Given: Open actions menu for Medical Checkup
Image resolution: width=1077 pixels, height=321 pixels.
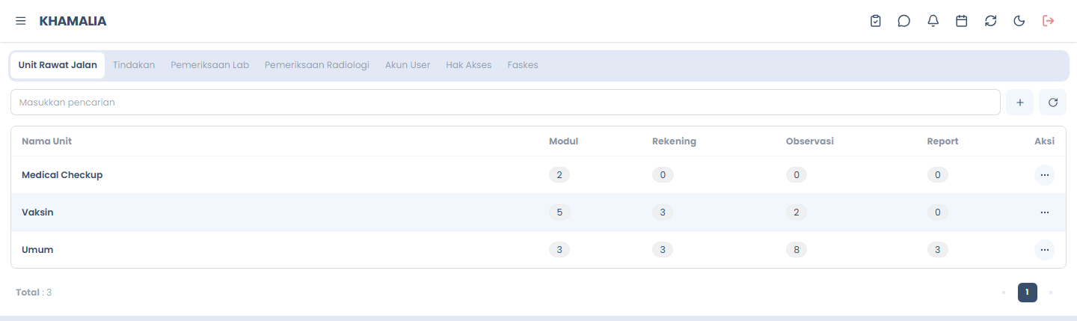Looking at the screenshot, I should coord(1045,175).
